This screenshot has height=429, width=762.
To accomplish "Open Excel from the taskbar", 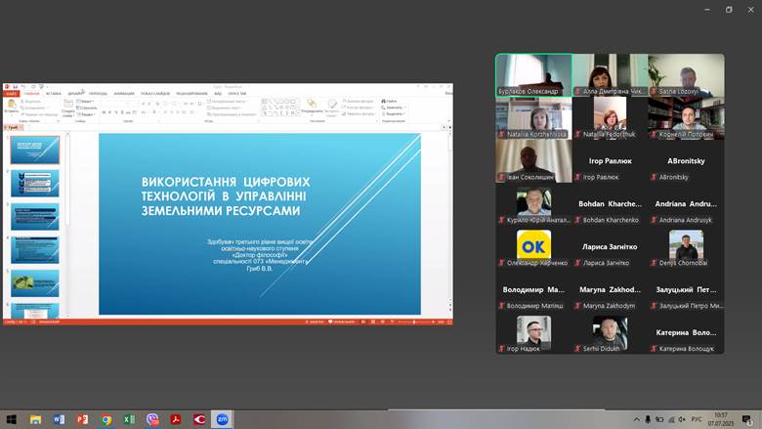I will point(129,419).
